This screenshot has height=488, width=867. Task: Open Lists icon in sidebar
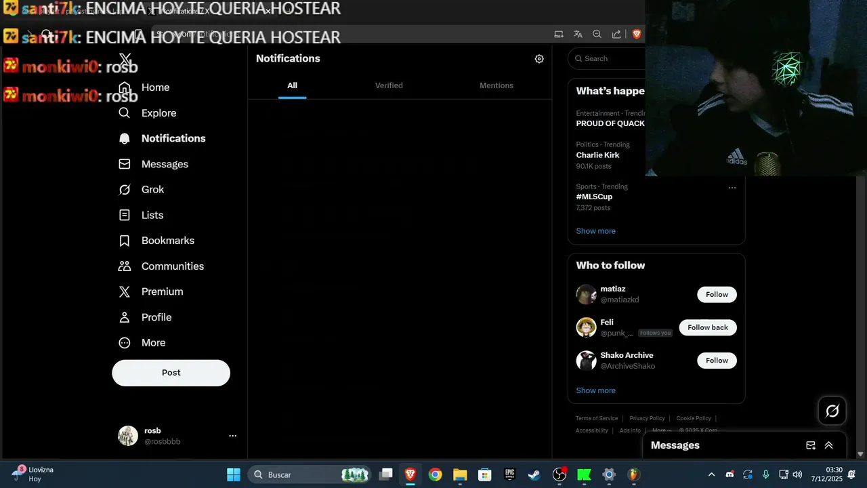125,215
